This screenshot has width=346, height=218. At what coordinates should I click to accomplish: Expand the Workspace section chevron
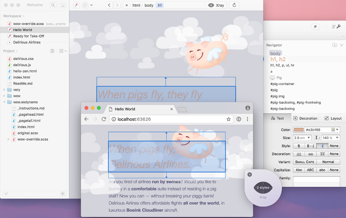(23, 16)
